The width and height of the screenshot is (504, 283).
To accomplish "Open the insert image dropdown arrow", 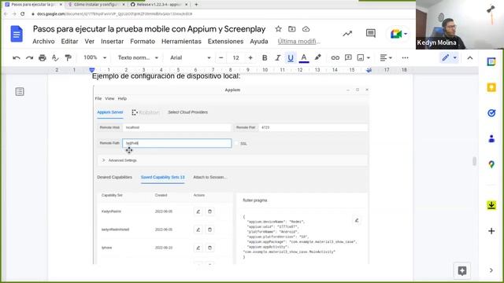I will tap(369, 58).
